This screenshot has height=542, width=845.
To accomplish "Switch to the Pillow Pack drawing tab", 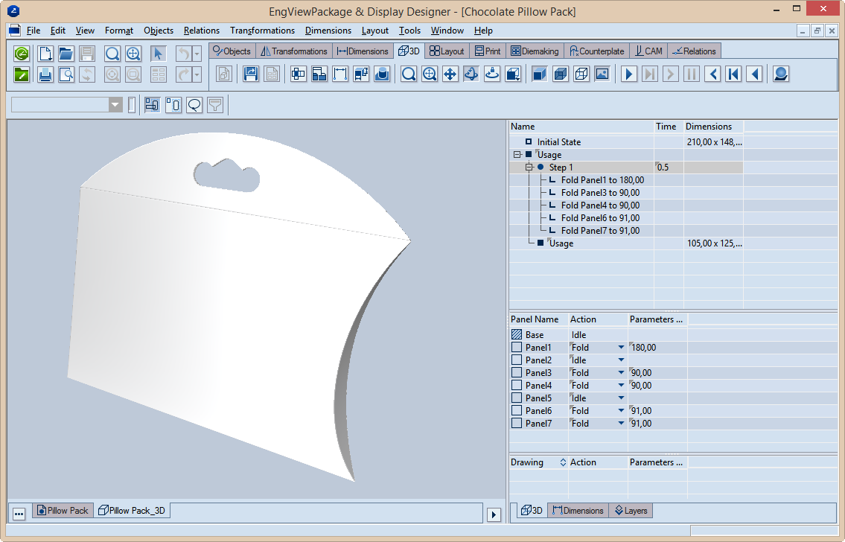I will tap(63, 511).
